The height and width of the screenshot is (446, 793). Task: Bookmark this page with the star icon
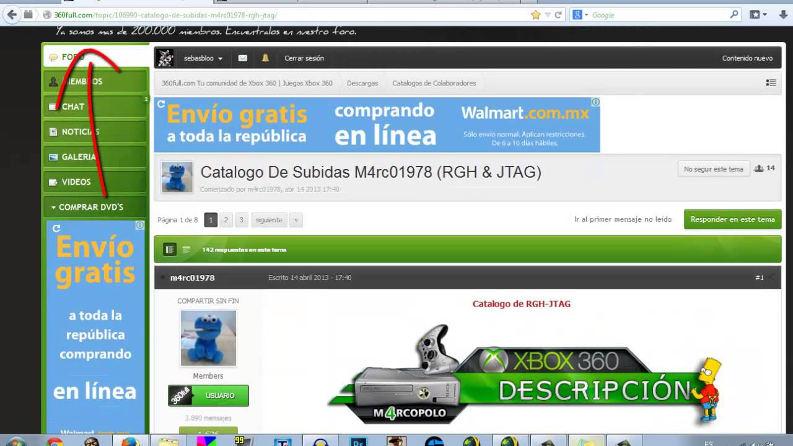[x=536, y=15]
